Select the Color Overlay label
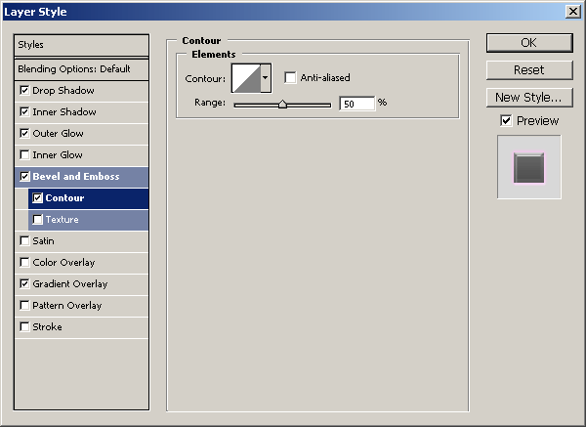The height and width of the screenshot is (427, 586). point(63,263)
